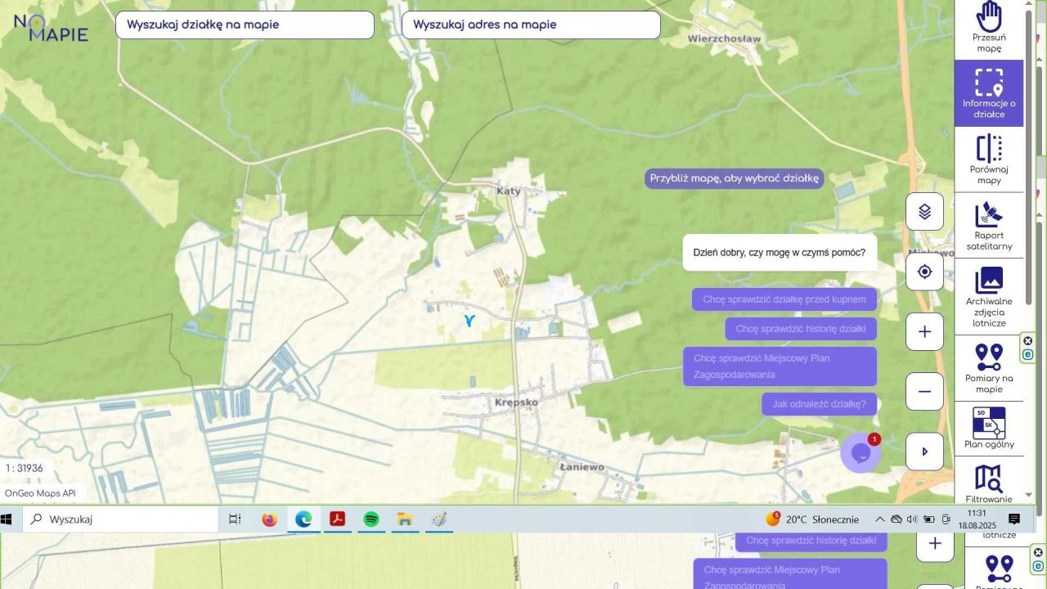Open the battery status tray icon
The width and height of the screenshot is (1047, 589).
pos(929,519)
